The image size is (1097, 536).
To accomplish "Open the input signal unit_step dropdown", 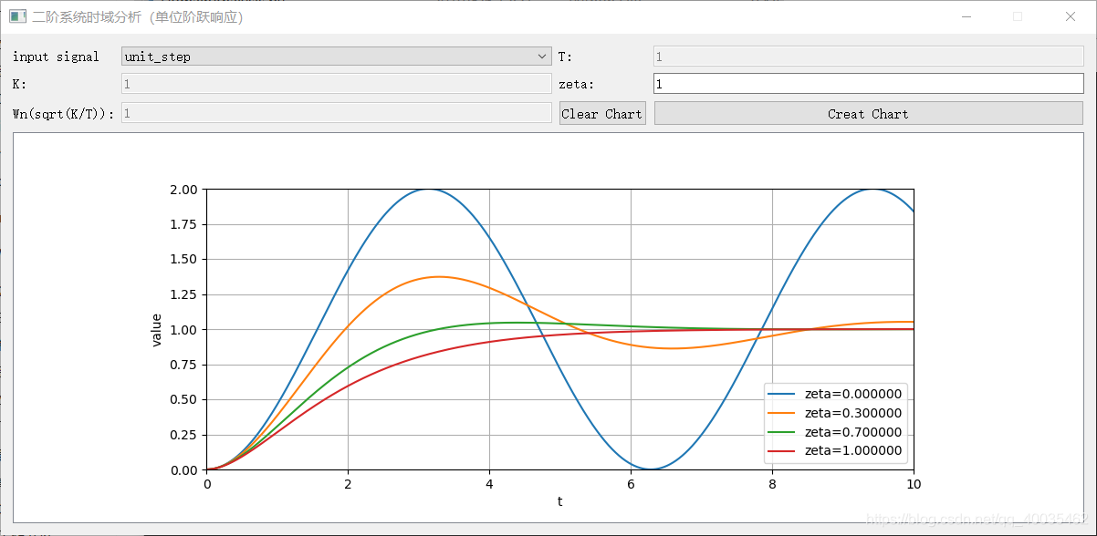I will [x=336, y=57].
